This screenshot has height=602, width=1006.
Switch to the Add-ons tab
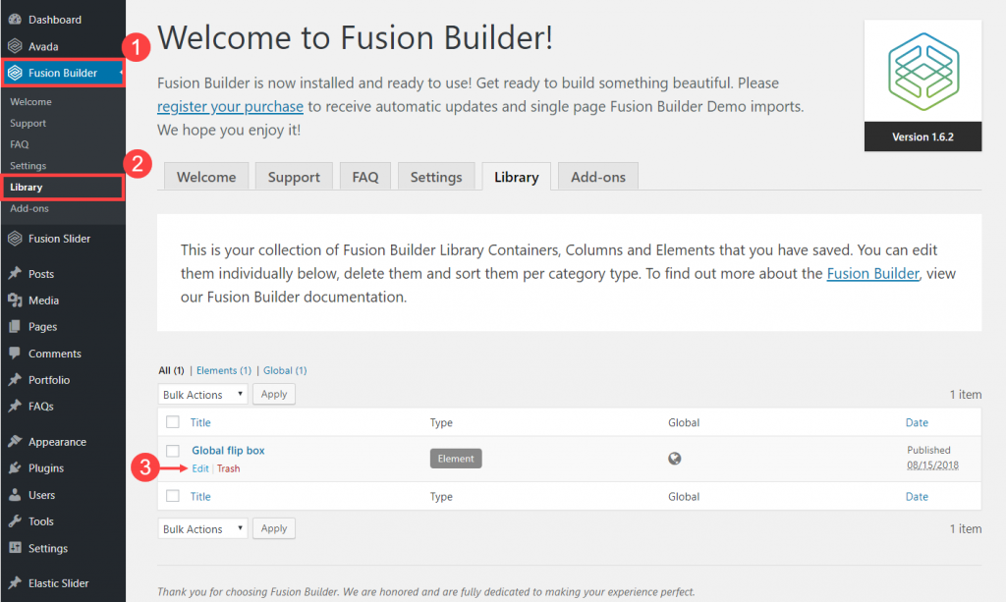coord(597,177)
